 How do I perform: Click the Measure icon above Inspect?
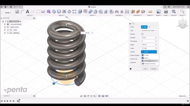click(x=150, y=12)
